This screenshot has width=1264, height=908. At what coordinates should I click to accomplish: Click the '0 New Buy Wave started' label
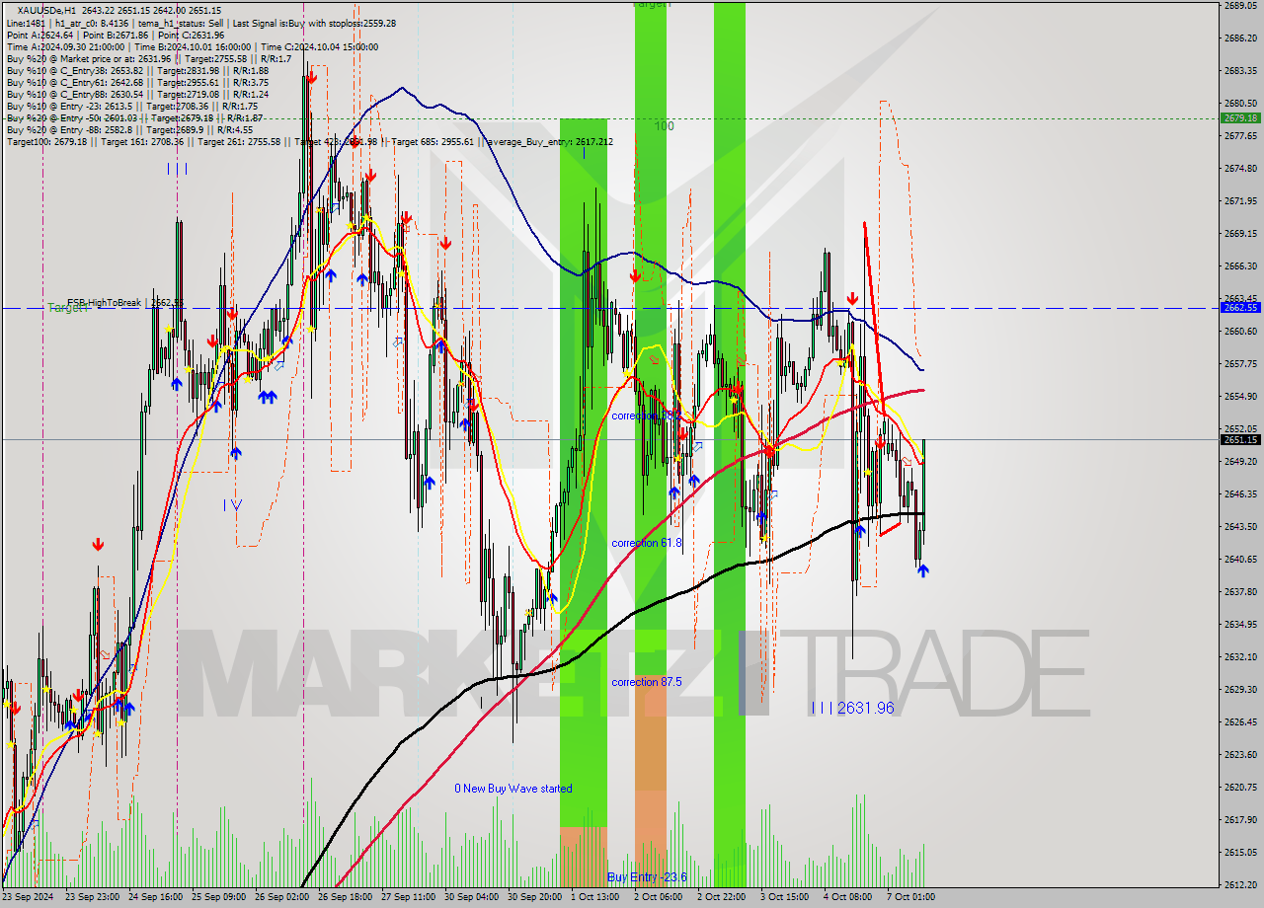(513, 789)
